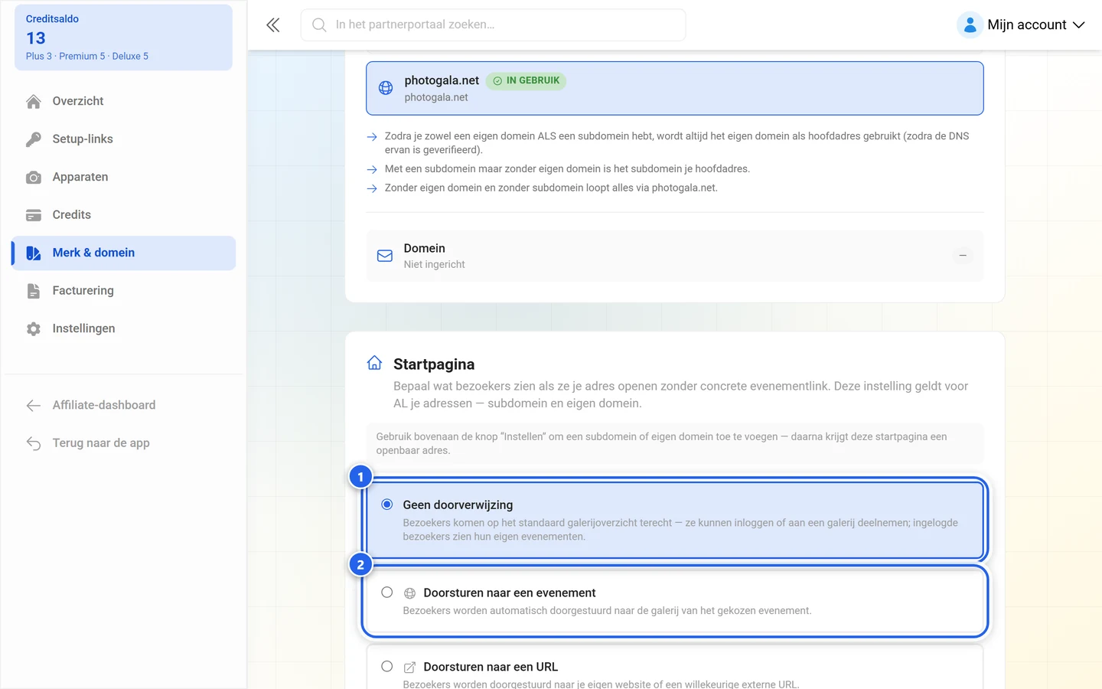Select the Doorsturen naar een evenement radio button
Image resolution: width=1102 pixels, height=689 pixels.
(x=387, y=593)
